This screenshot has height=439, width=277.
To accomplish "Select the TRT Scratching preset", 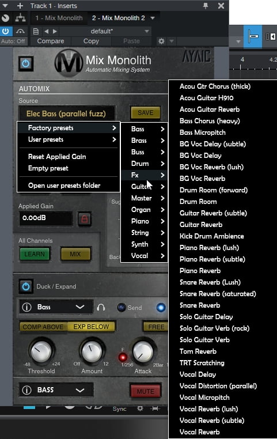I will 202,363.
